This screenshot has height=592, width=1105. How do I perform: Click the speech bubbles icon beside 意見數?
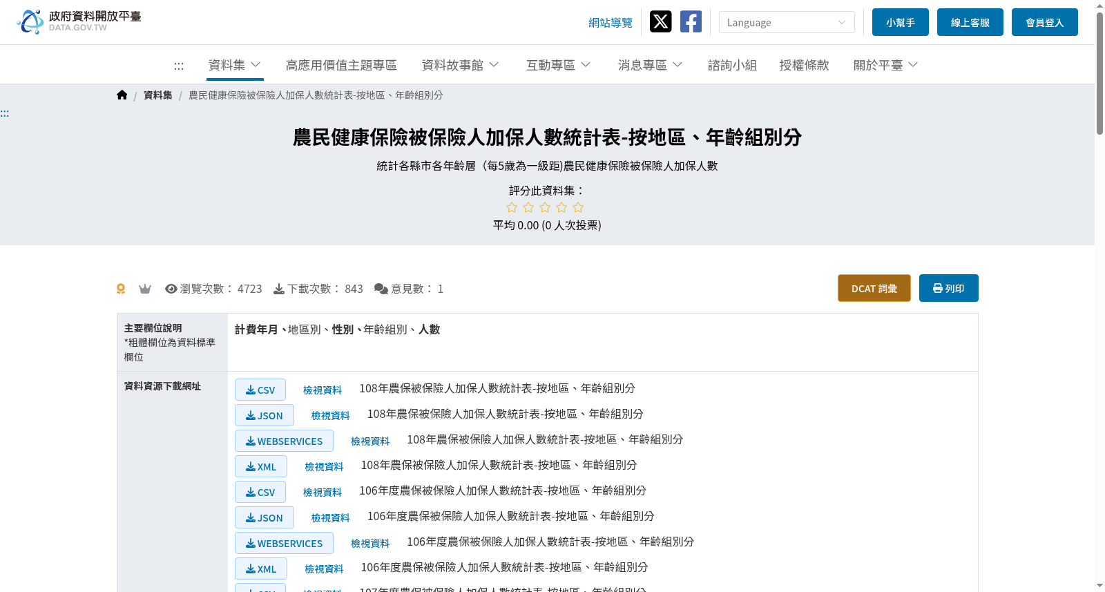coord(381,289)
